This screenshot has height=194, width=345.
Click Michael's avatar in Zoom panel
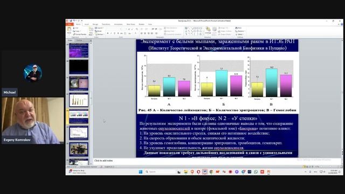33,73
